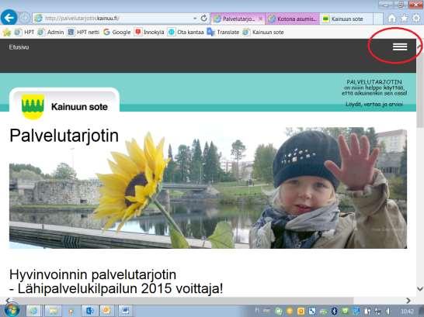This screenshot has width=424, height=317.
Task: Open the browser Home icon
Action: point(391,19)
